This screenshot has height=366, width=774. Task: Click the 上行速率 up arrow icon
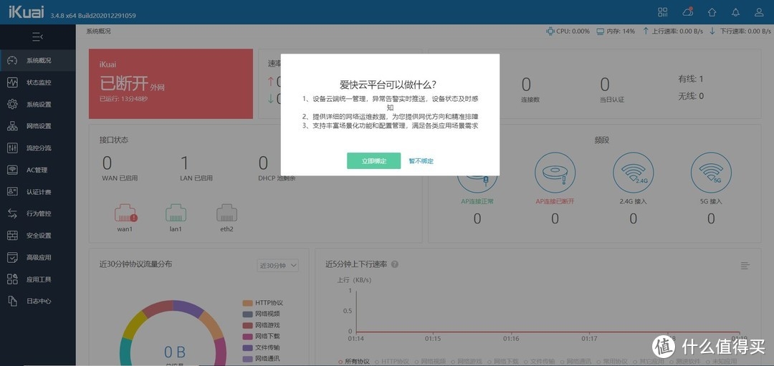[x=646, y=31]
